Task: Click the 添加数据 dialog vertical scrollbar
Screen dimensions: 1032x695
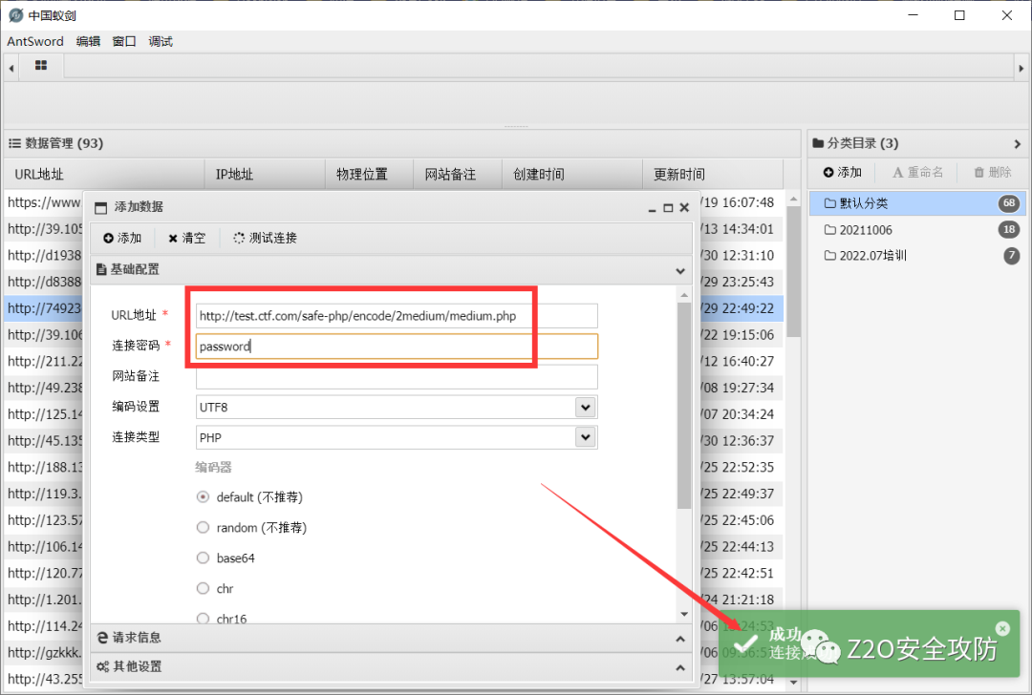Action: pos(684,405)
